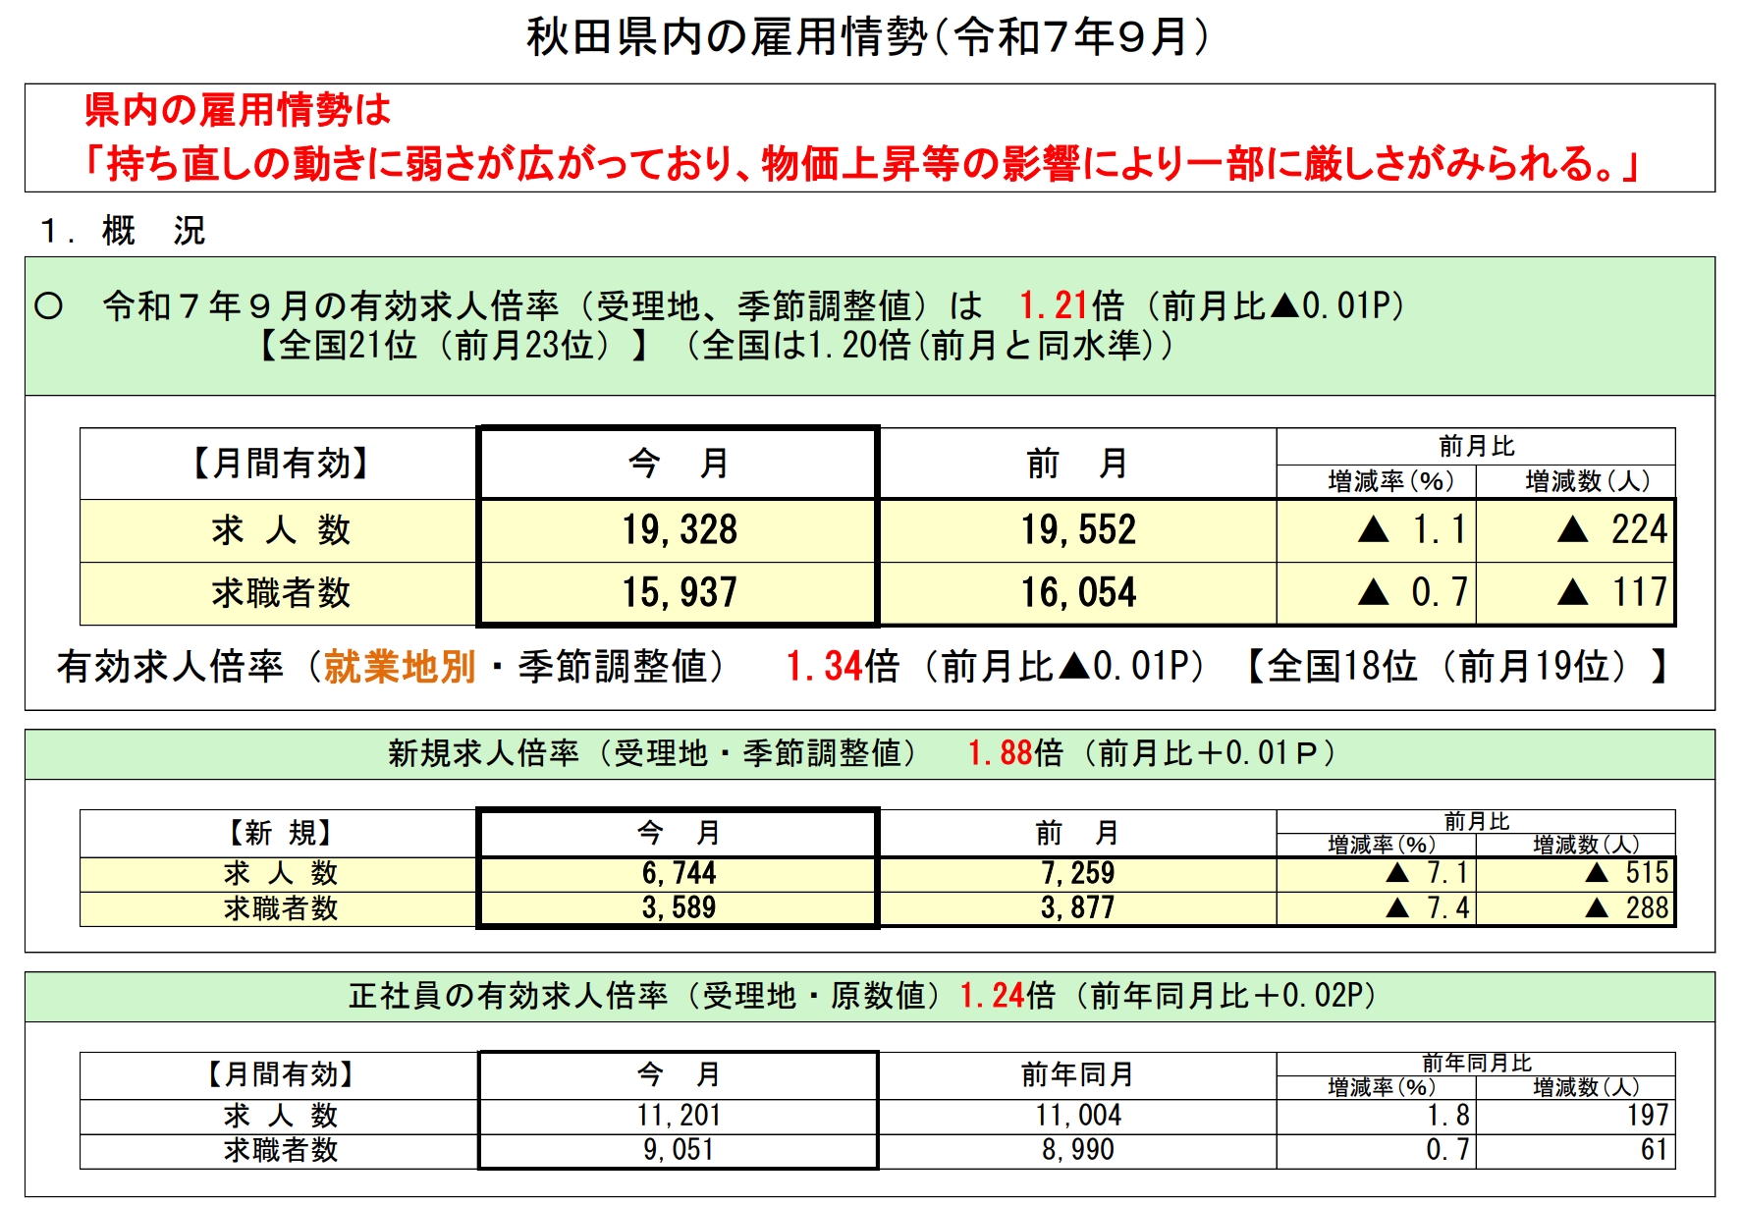Click the red summary sentence starting 持ち直しの動き
This screenshot has width=1742, height=1206.
(864, 163)
